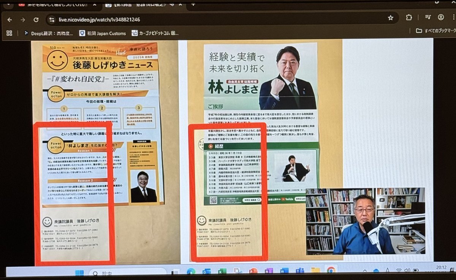Viewport: 456px width, 280px height.
Task: Go forward to the next page
Action: point(23,20)
